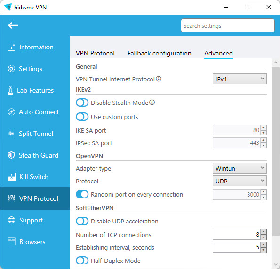Click the scrollbar down arrow
The height and width of the screenshot is (269, 280).
point(276,265)
